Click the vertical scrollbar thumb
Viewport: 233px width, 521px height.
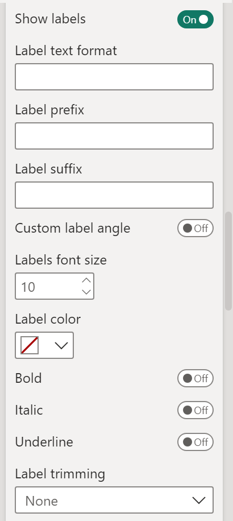[x=228, y=261]
